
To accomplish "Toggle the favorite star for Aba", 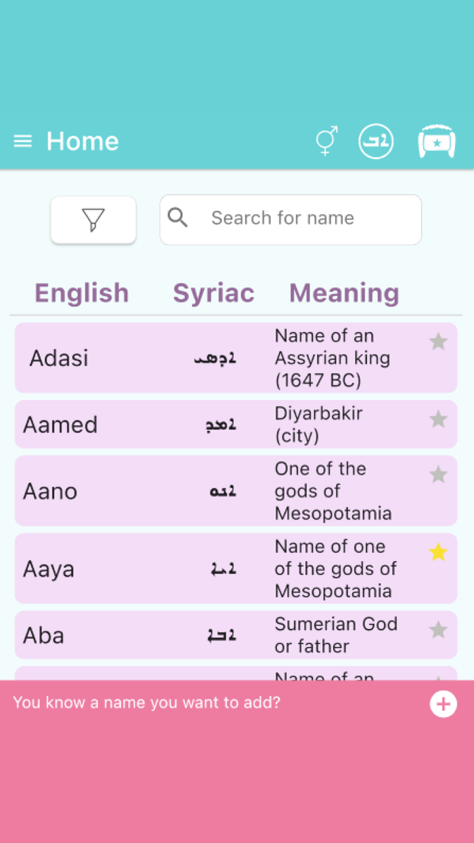I will click(438, 630).
